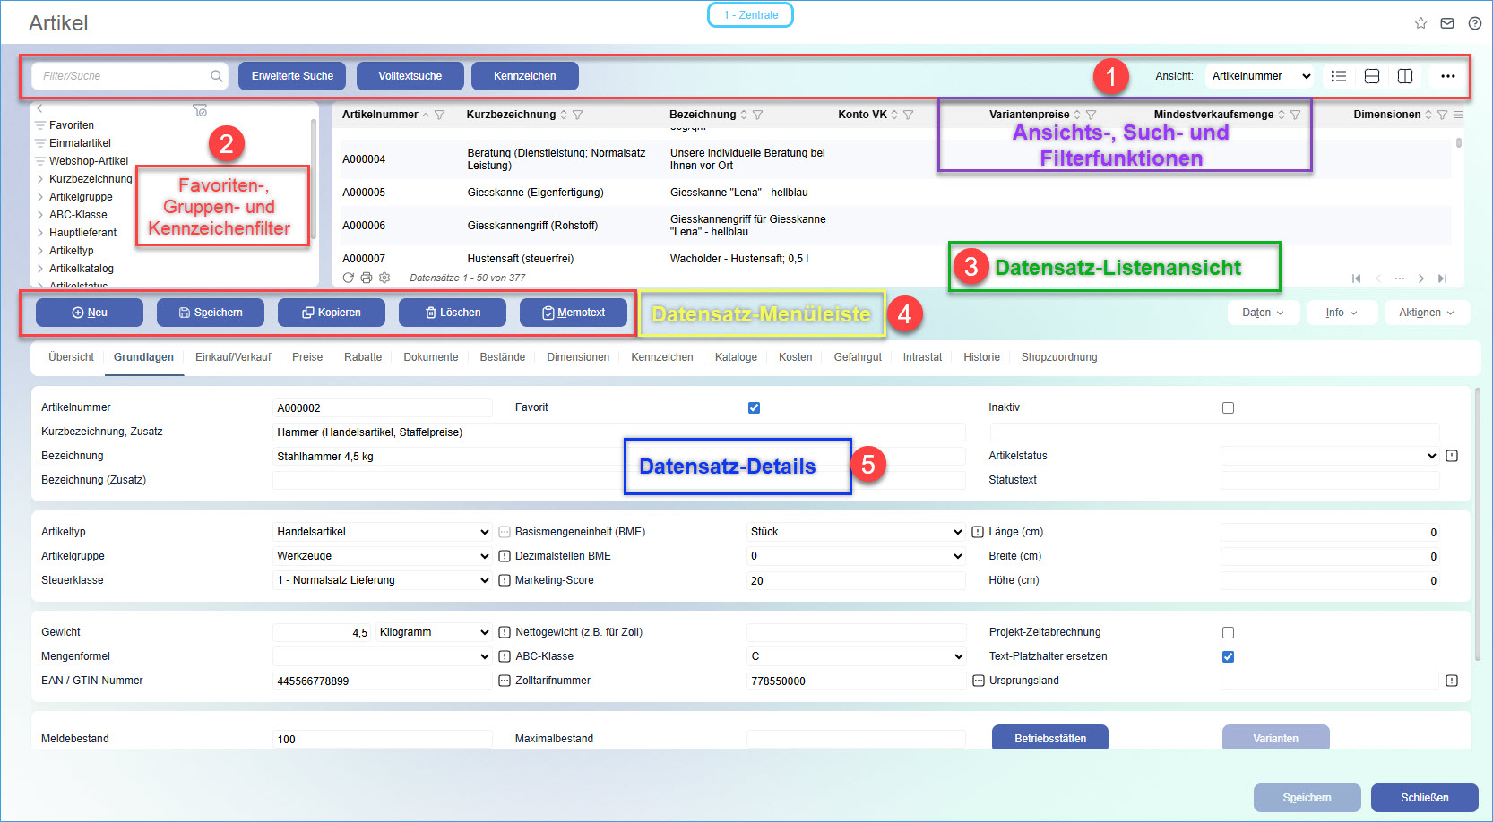Refresh the record list
The image size is (1493, 822).
coord(349,278)
